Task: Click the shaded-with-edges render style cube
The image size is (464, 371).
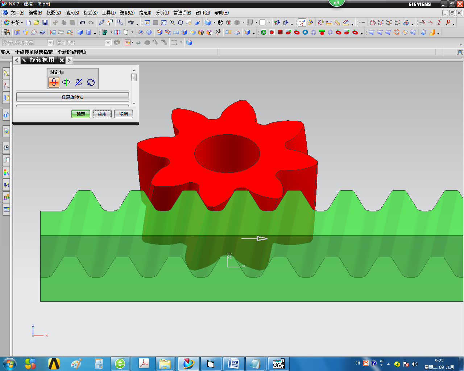Action: 208,22
